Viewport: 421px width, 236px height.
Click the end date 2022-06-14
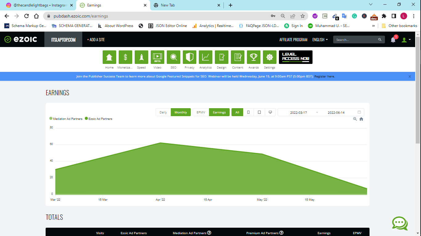point(336,112)
